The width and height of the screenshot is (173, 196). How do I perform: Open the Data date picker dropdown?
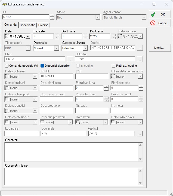point(28,36)
